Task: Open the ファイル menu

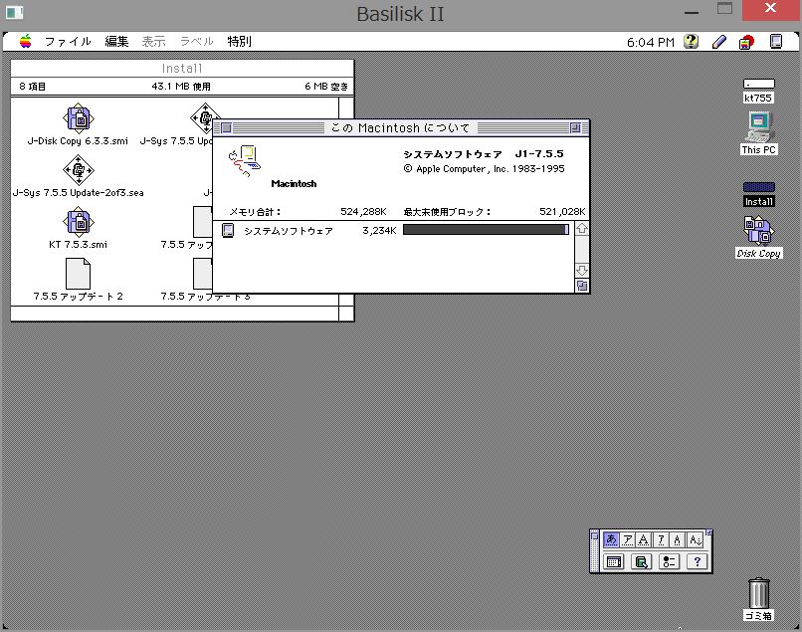Action: 68,42
